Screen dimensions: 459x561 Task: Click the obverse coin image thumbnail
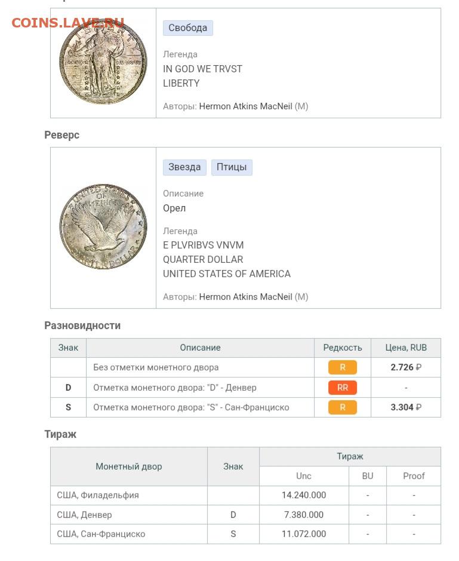(103, 62)
